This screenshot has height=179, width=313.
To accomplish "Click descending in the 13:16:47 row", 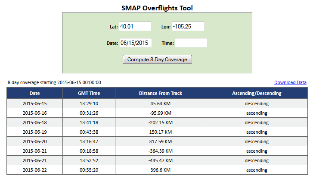I will pyautogui.click(x=257, y=141).
